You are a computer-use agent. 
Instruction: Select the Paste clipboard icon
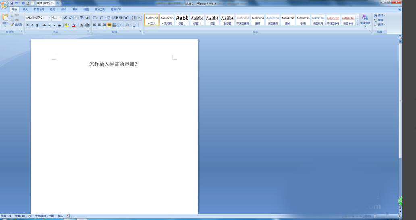5,18
